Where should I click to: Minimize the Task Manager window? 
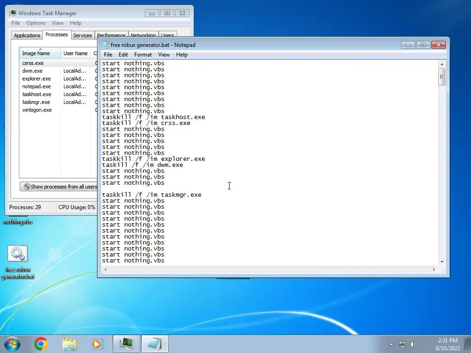152,13
